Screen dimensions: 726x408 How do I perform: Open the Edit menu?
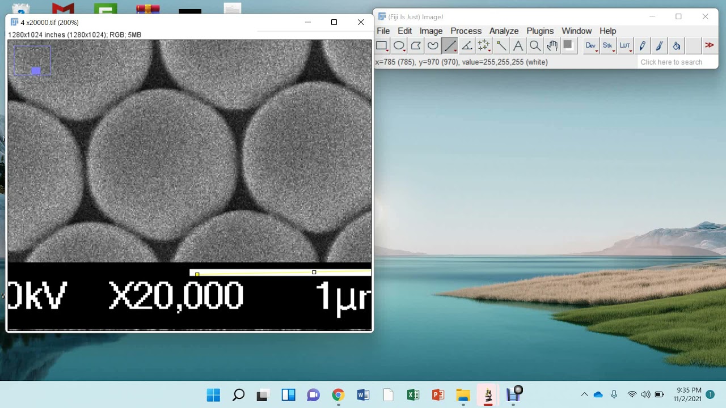(405, 31)
